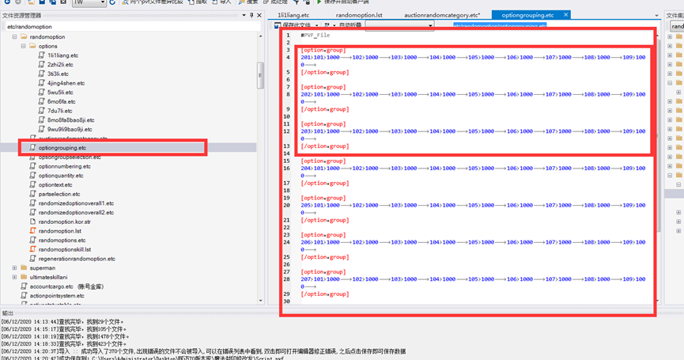Collapse the randomoption folder node

(x=13, y=37)
